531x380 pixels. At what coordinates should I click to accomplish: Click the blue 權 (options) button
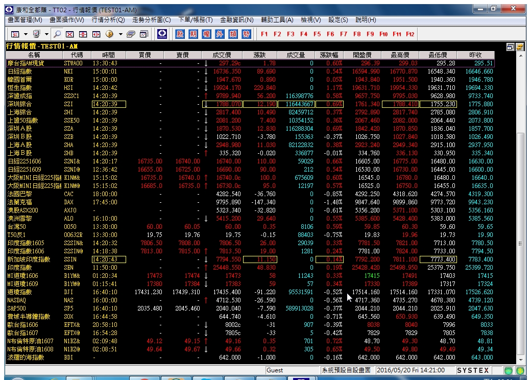point(206,34)
